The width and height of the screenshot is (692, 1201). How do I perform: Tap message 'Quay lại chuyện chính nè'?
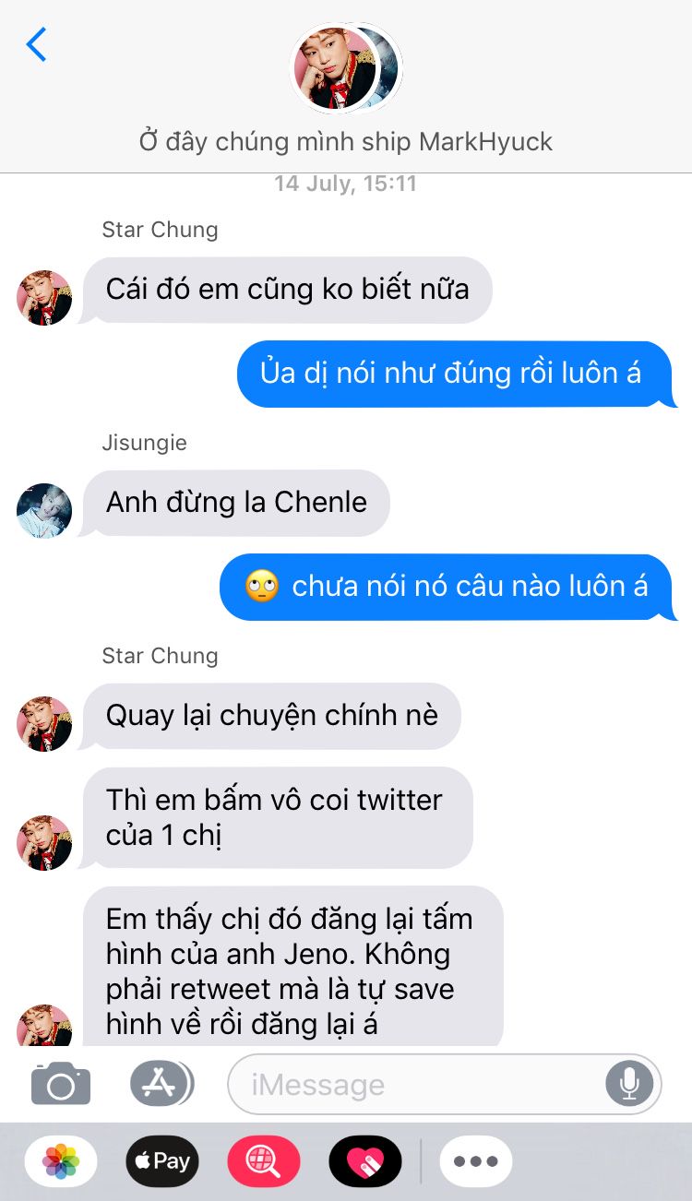(272, 716)
